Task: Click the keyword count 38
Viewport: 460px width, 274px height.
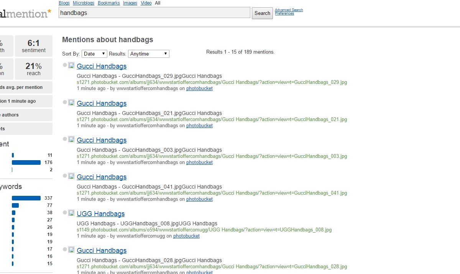Action: pyautogui.click(x=50, y=213)
